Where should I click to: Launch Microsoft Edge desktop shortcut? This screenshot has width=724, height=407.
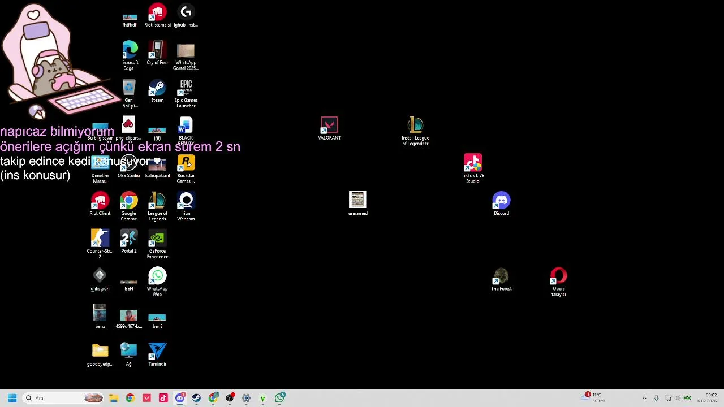click(129, 55)
